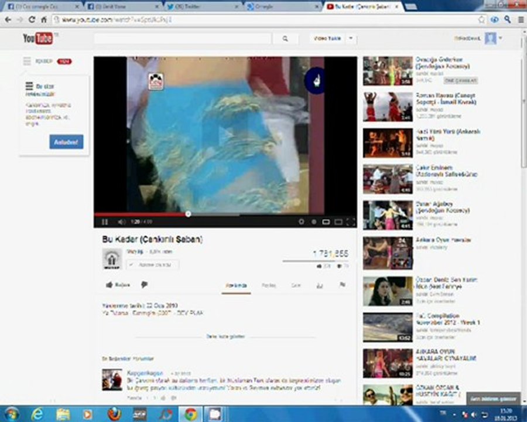Enter fullscreen with the player fullscreen icon
Screen dimensions: 527x422
tap(350, 222)
